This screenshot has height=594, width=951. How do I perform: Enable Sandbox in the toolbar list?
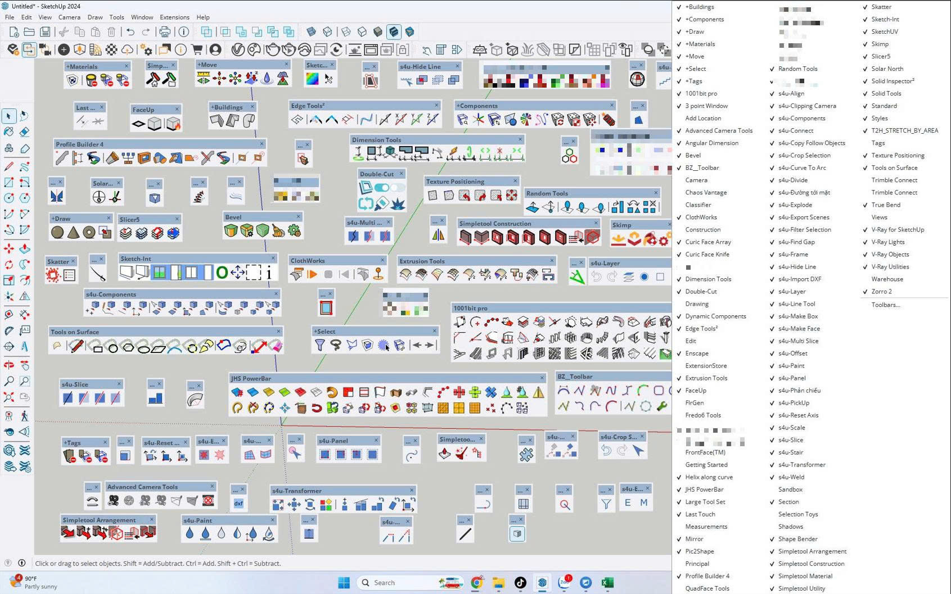click(790, 489)
